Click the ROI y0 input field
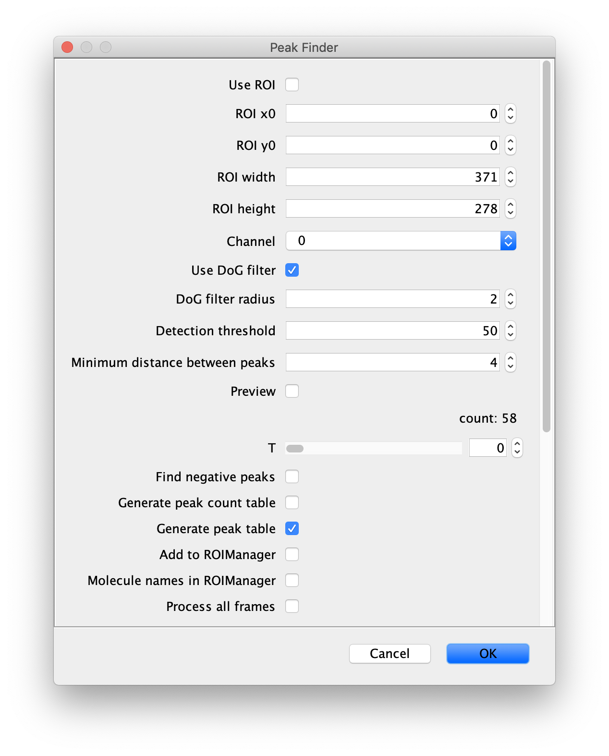This screenshot has height=756, width=609. (393, 145)
